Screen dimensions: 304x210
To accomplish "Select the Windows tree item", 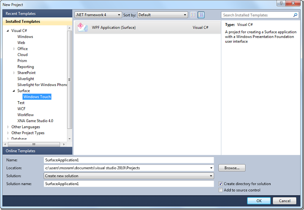I will pos(25,36).
